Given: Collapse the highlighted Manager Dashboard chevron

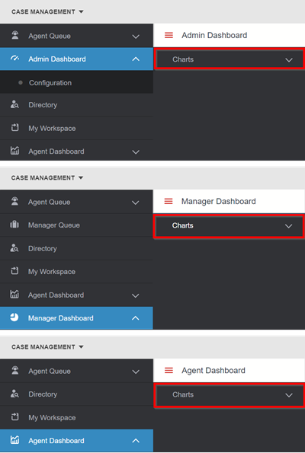Looking at the screenshot, I should tap(136, 318).
